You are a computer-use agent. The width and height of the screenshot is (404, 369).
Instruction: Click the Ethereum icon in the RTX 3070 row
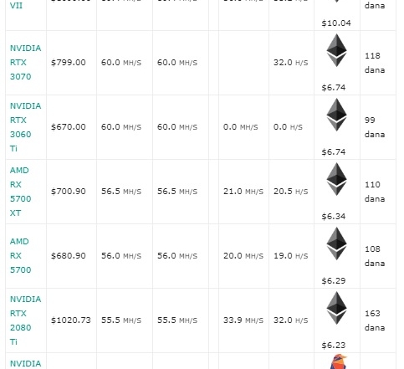[x=336, y=50]
